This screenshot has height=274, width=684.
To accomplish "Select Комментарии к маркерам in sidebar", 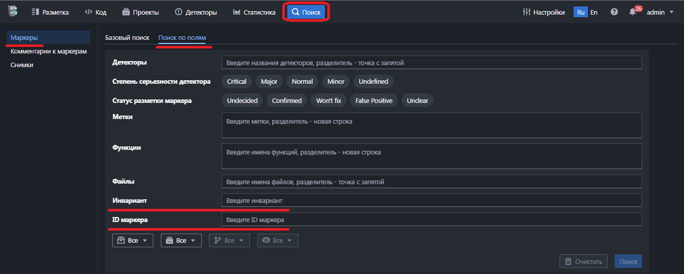I will [49, 51].
